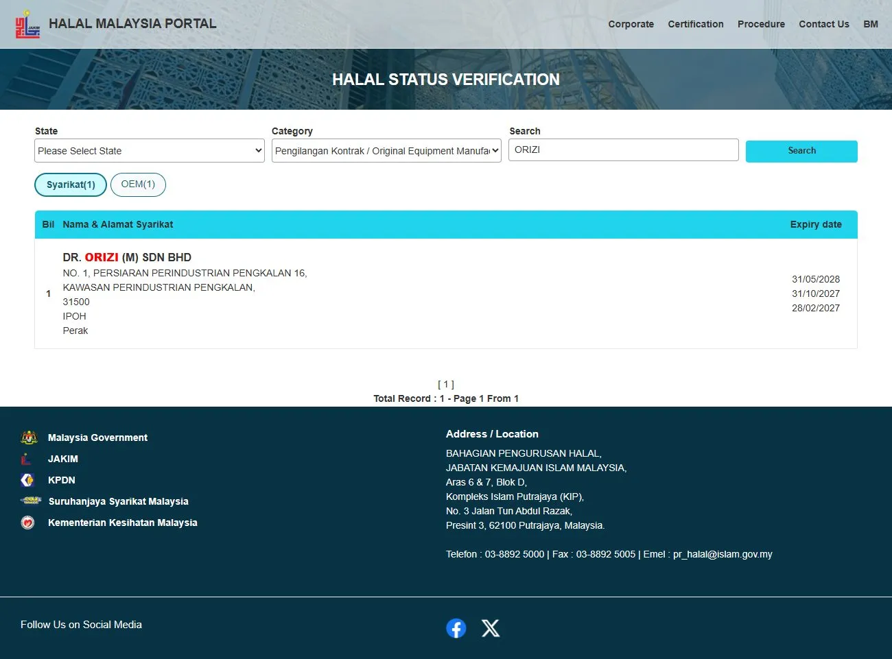Switch to the Syarikat(1) tab

click(71, 184)
